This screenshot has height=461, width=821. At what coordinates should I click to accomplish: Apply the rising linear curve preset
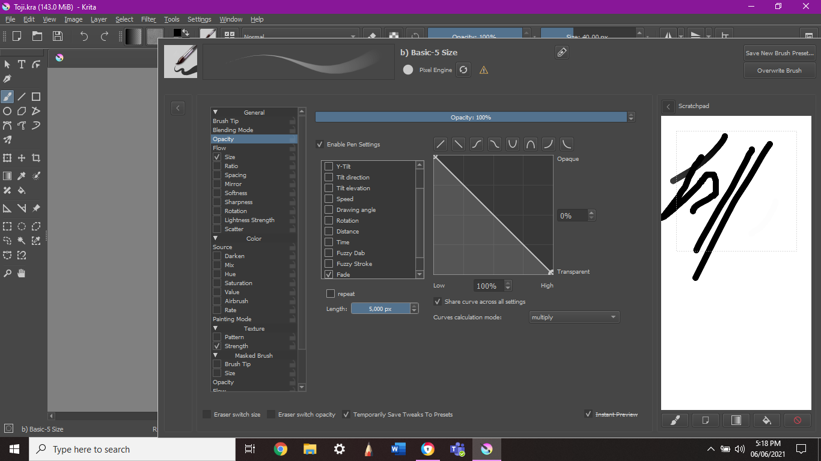[x=441, y=144]
